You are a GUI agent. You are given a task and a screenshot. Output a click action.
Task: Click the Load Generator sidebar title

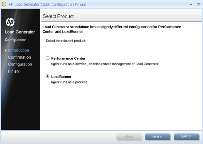[20, 32]
